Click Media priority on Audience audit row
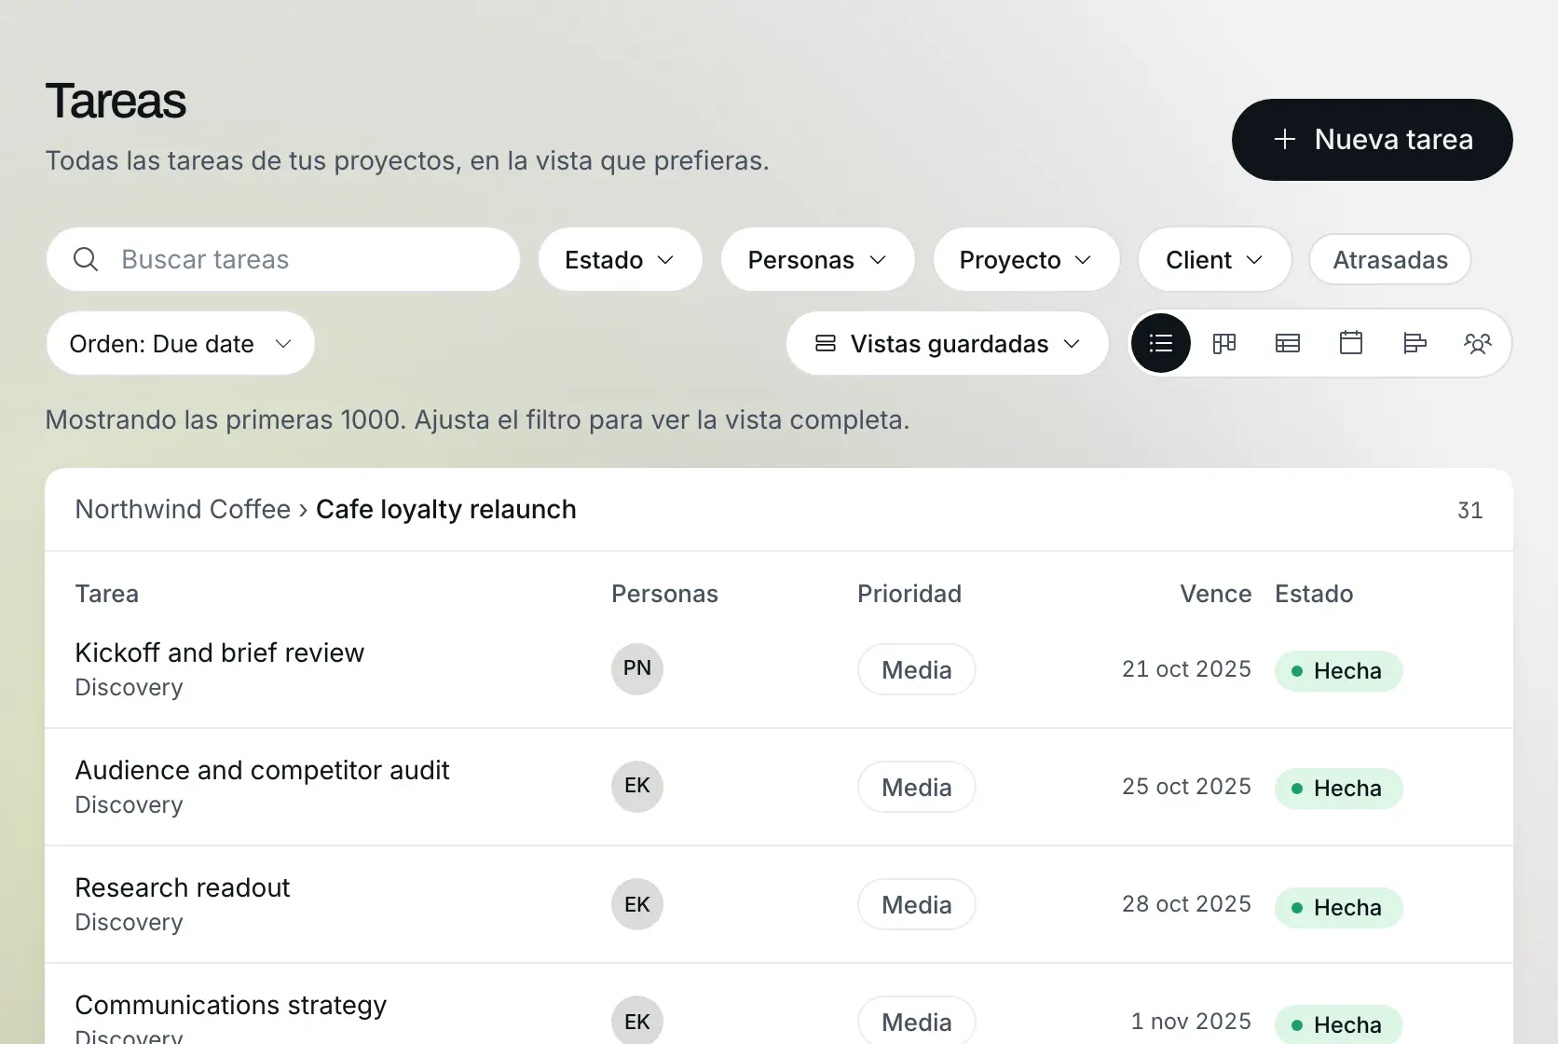 917,787
